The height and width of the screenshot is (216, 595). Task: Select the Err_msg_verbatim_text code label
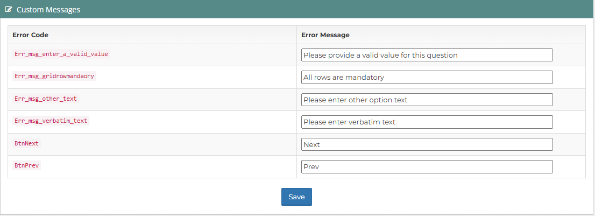click(x=51, y=121)
